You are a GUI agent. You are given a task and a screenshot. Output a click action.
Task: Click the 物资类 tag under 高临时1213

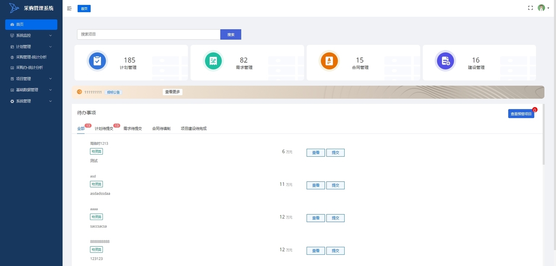96,151
